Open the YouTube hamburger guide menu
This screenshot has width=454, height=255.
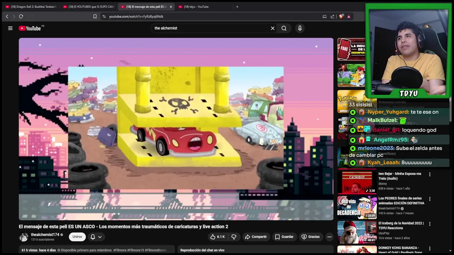click(10, 28)
